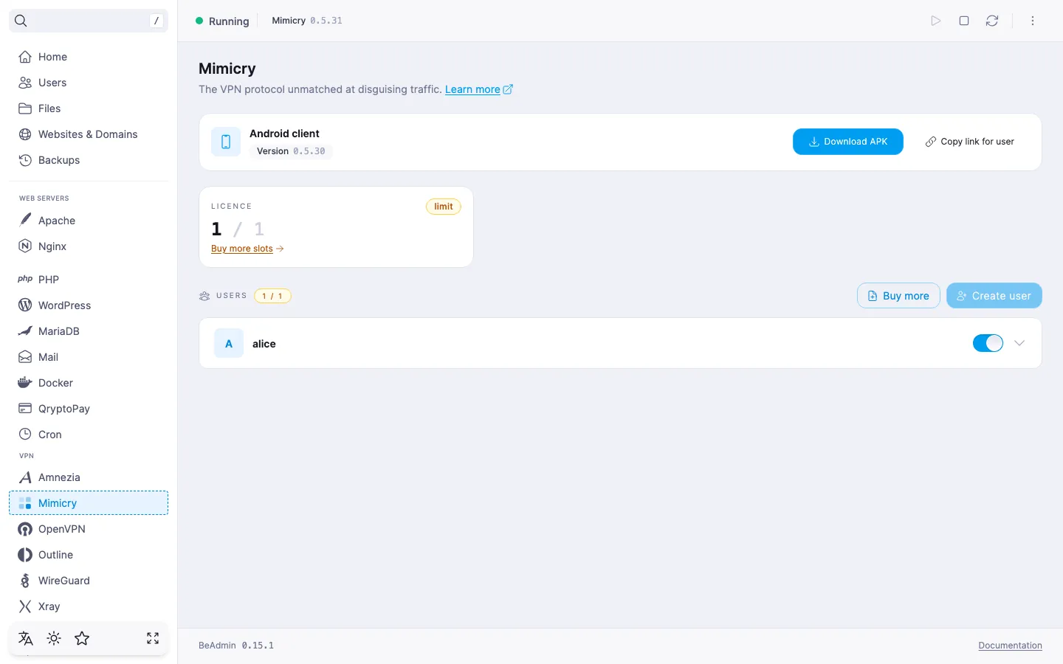The width and height of the screenshot is (1063, 664).
Task: Expand alice user details chevron
Action: click(x=1019, y=343)
